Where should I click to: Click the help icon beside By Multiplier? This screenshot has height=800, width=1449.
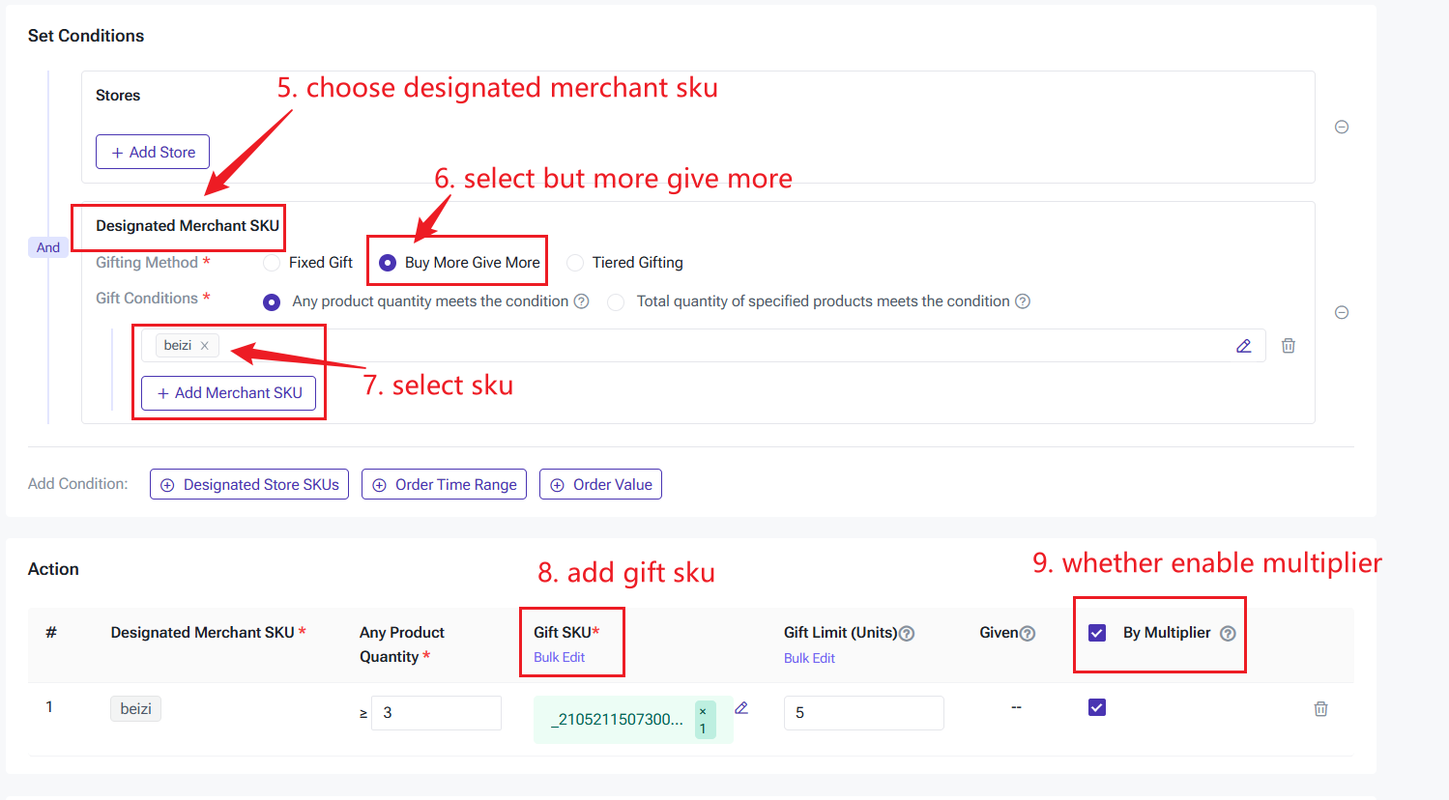click(x=1228, y=634)
